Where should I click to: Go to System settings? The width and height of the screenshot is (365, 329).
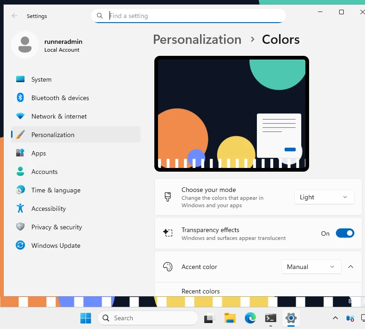(x=76, y=79)
